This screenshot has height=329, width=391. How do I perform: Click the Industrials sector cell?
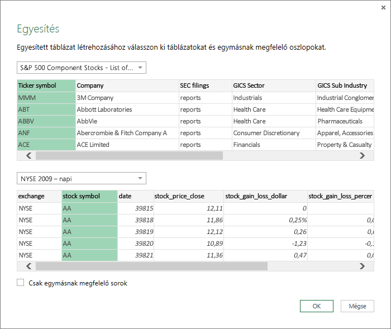coord(274,98)
